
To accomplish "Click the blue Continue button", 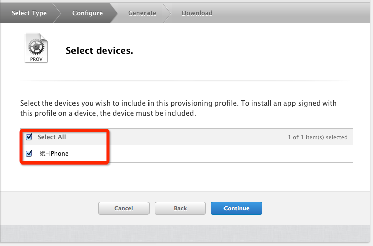I will coord(237,208).
